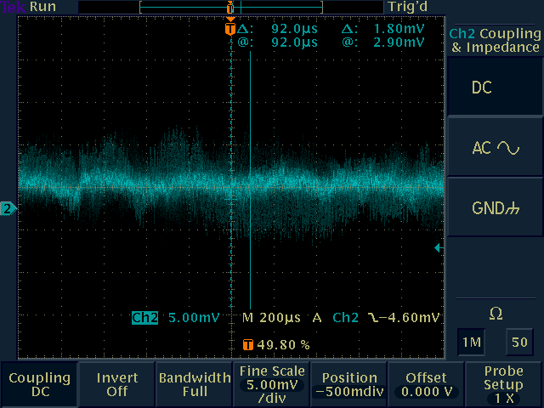This screenshot has height=408, width=544.
Task: Choose 1M ohm input impedance
Action: pos(471,342)
